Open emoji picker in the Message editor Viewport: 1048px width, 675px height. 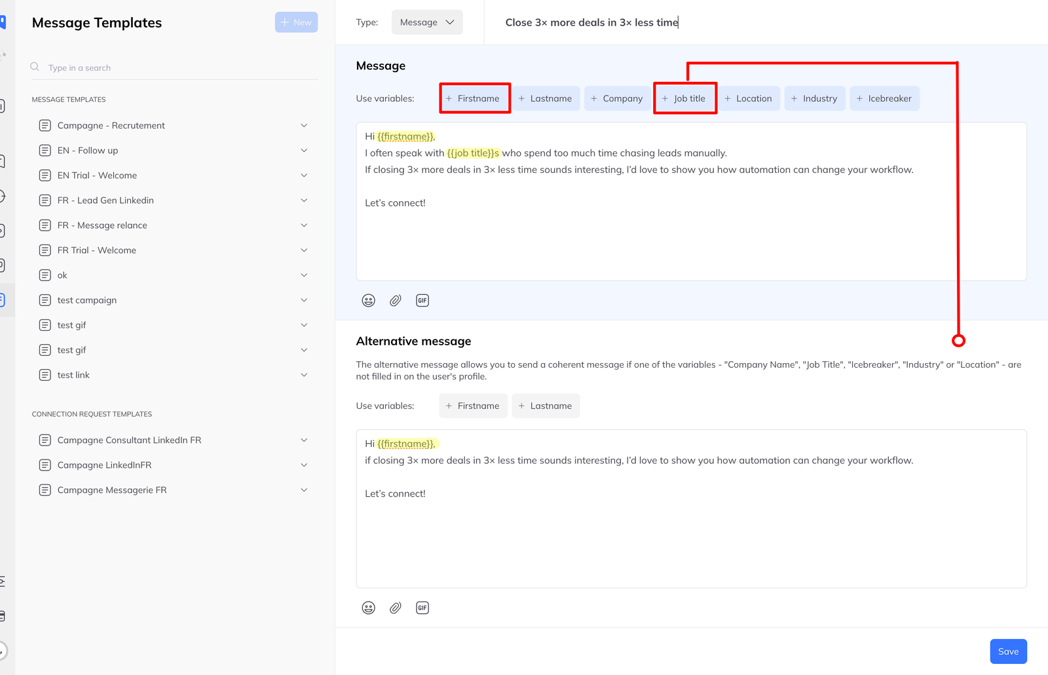click(369, 300)
